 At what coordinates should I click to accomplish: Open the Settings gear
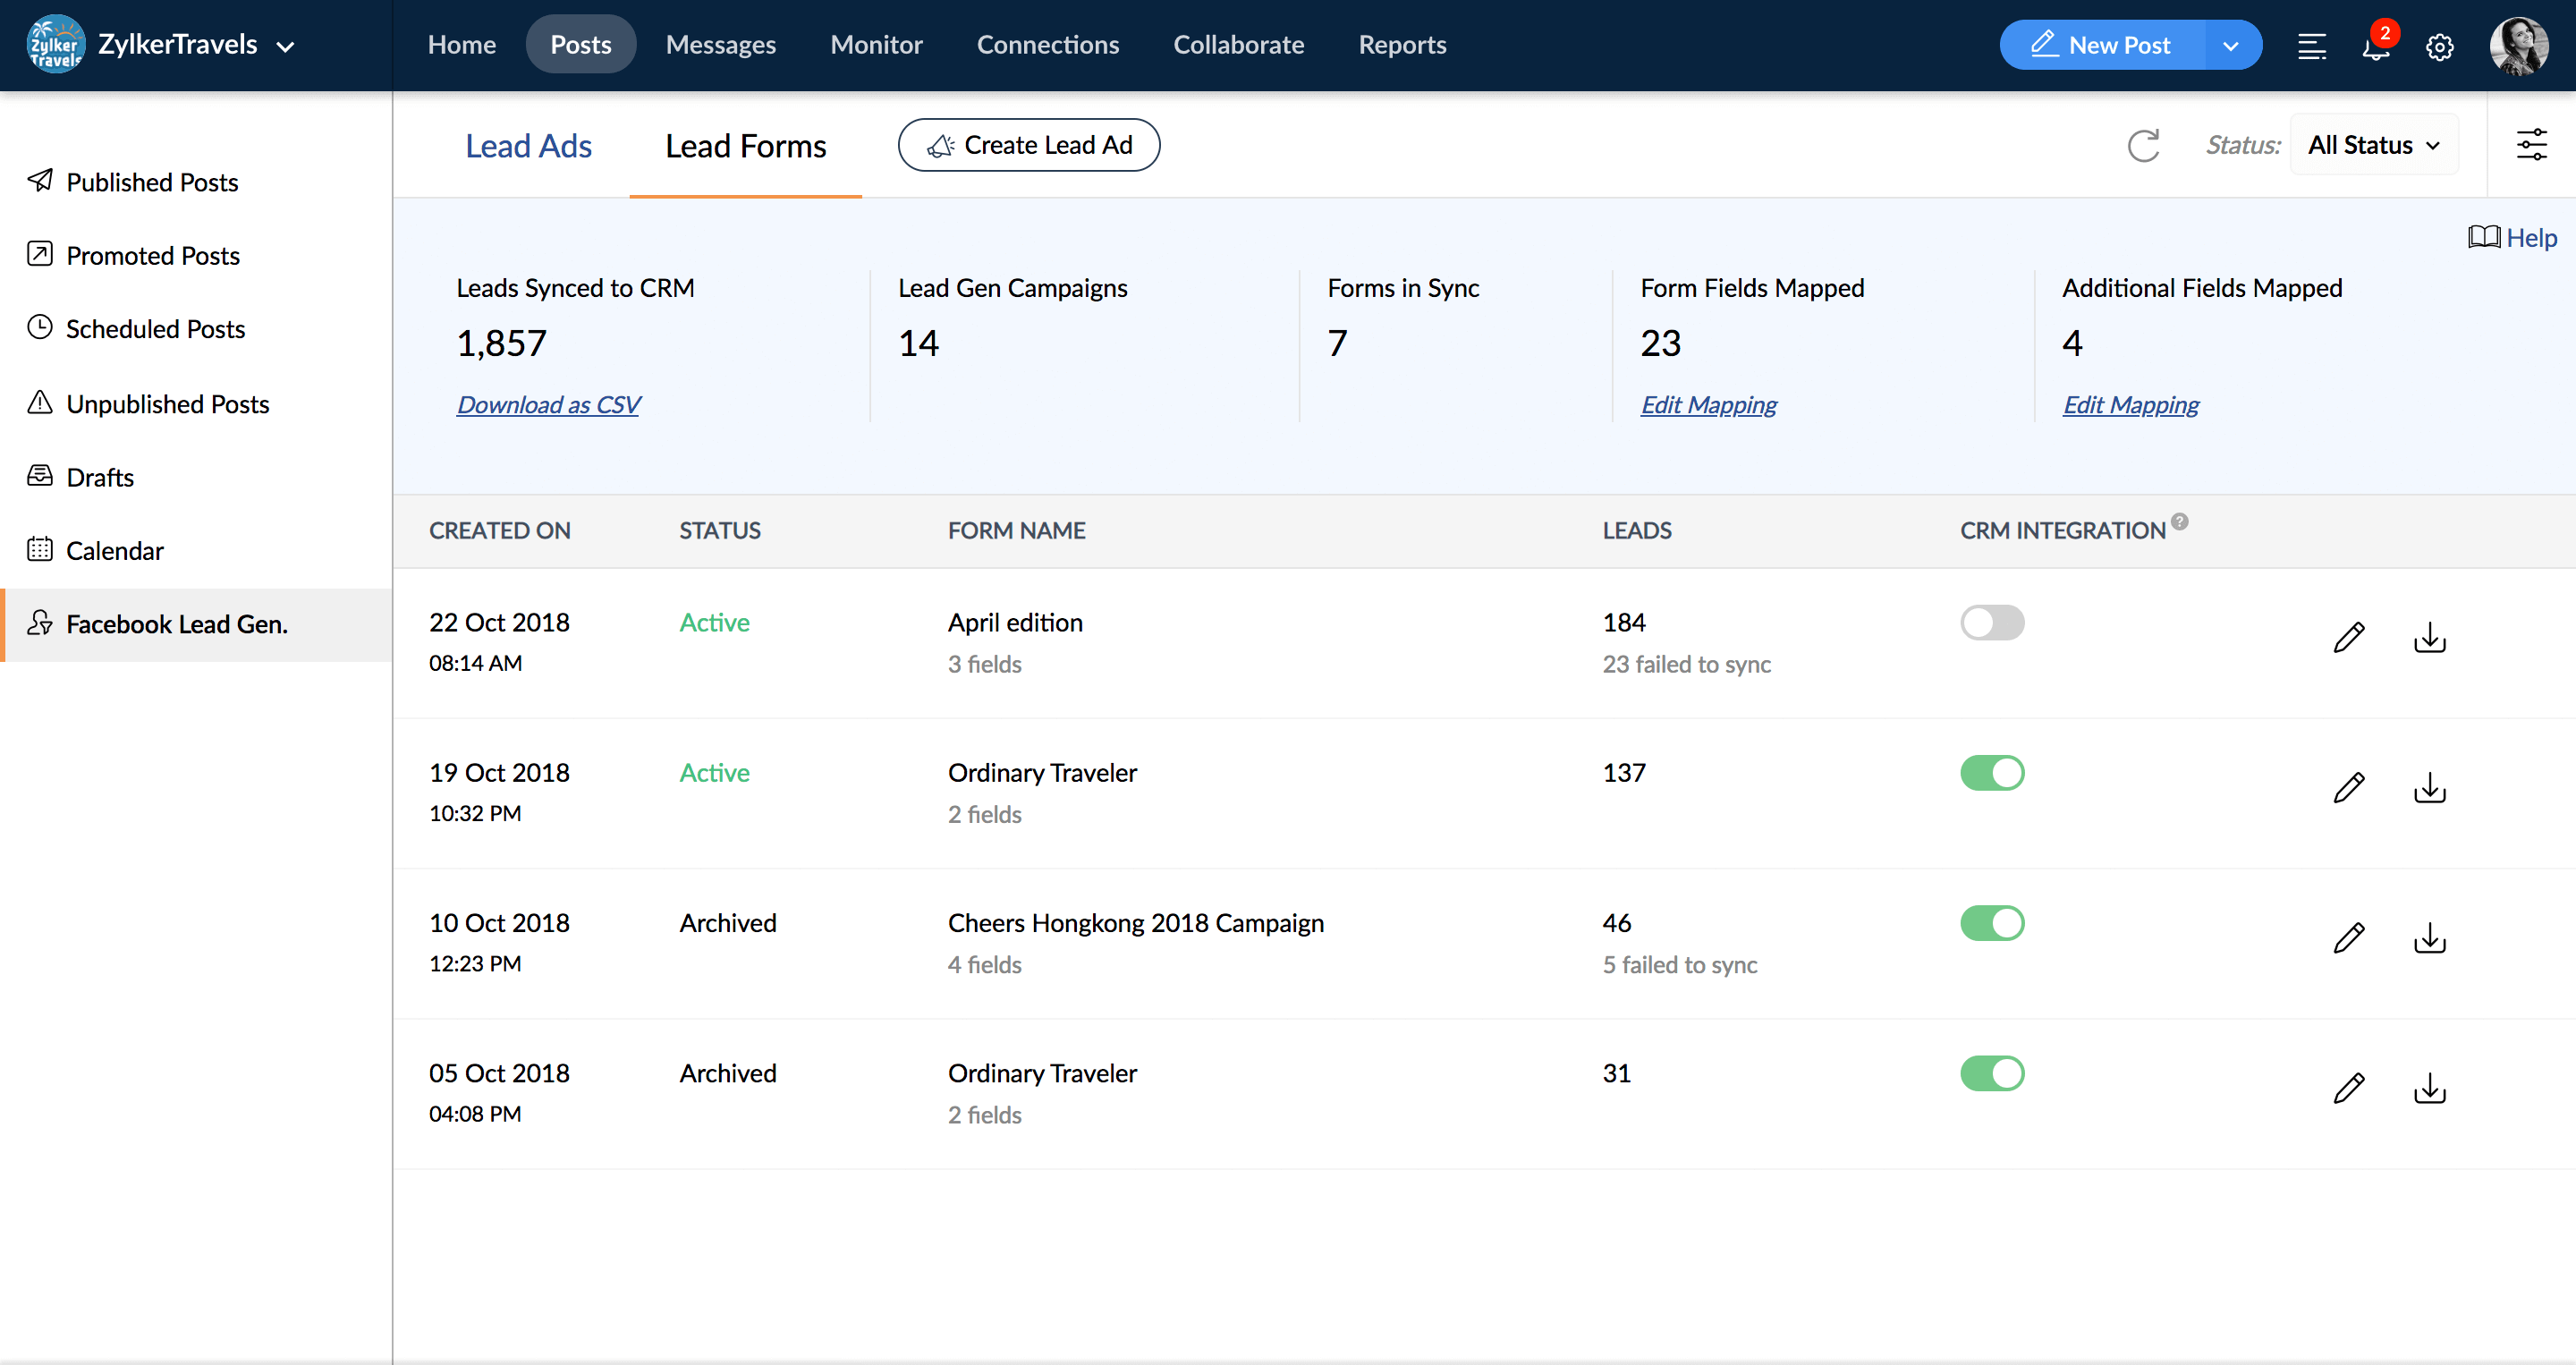(2440, 46)
